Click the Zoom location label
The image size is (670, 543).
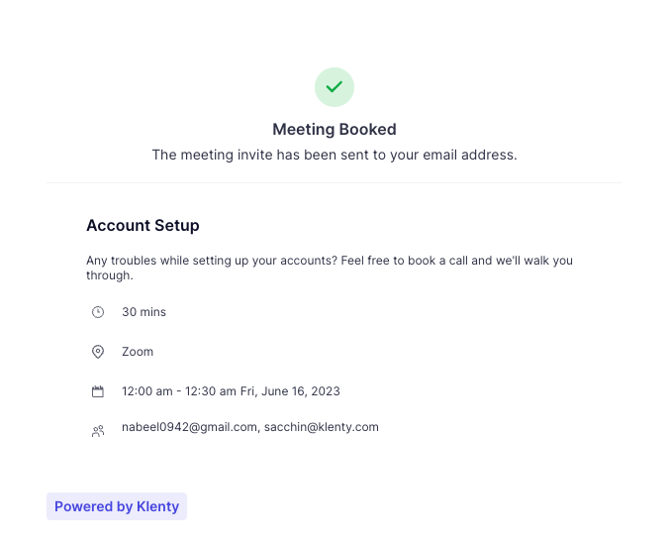click(x=138, y=352)
